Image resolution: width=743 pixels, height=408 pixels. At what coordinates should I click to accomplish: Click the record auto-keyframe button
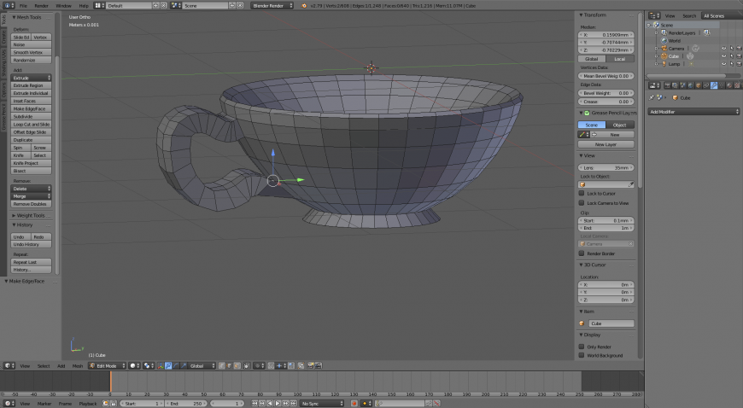tap(354, 403)
